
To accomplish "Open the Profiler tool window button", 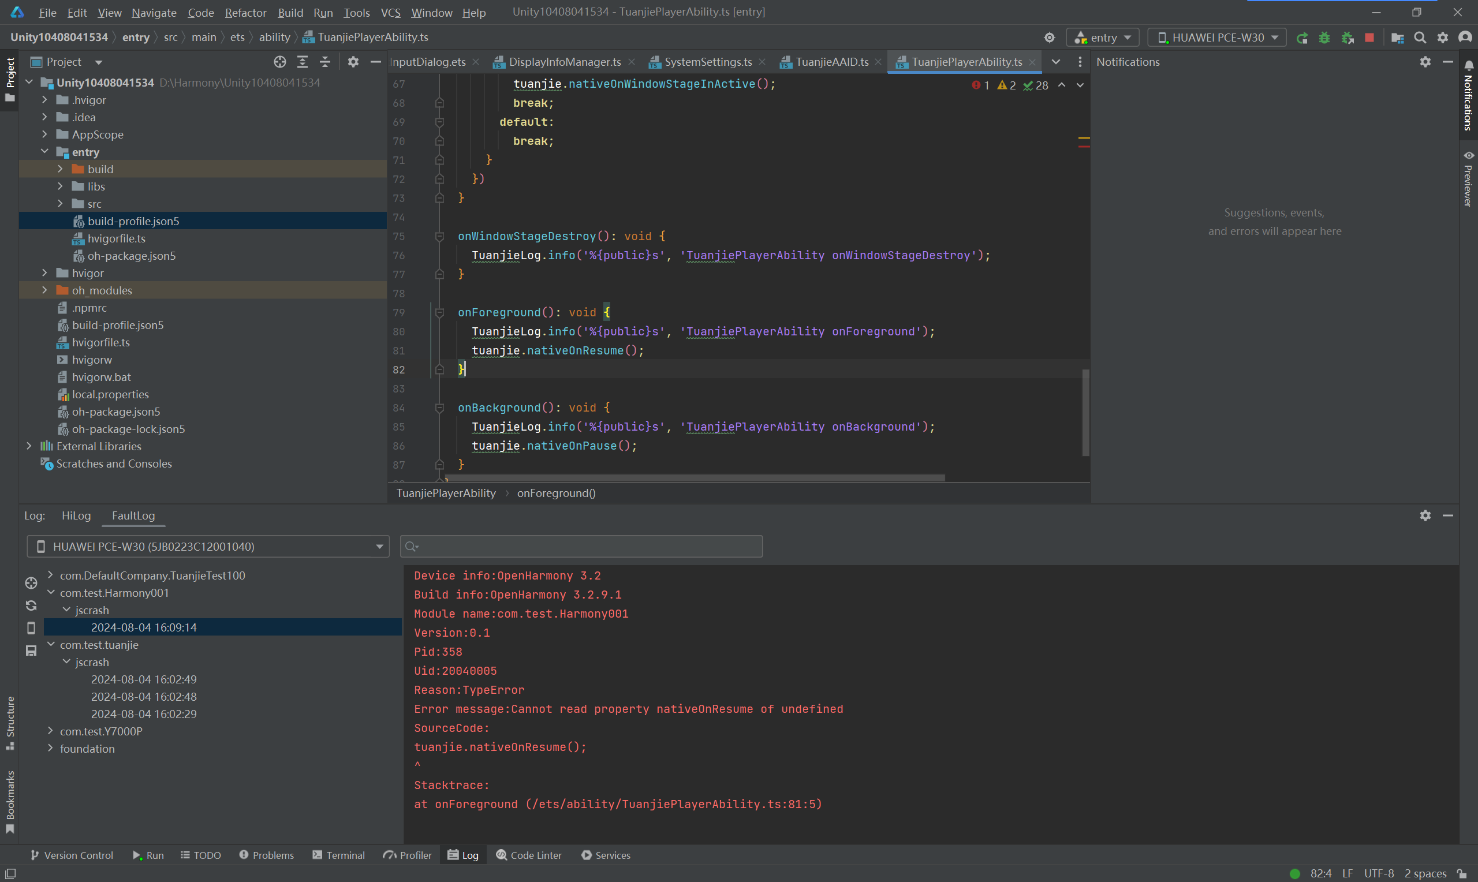I will coord(408,855).
